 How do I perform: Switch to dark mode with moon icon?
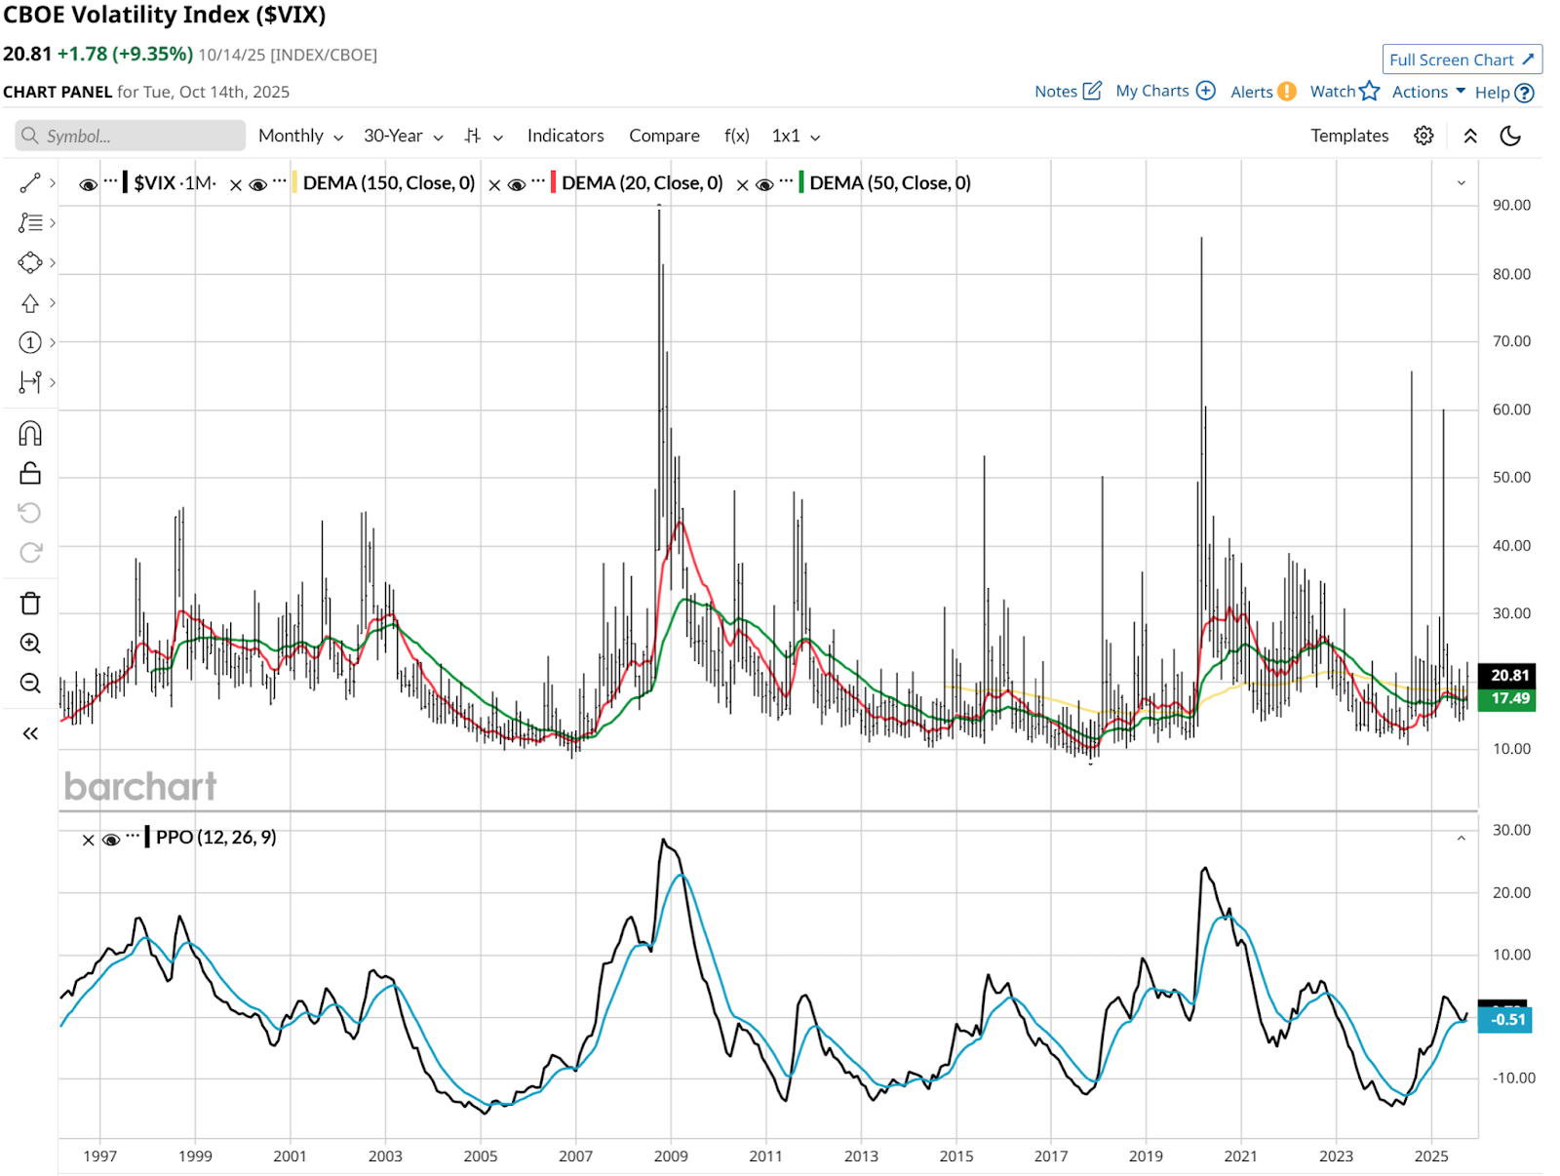point(1510,136)
